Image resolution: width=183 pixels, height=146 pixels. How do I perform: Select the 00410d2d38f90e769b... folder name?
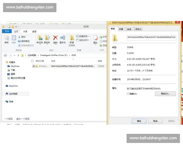click(73, 66)
